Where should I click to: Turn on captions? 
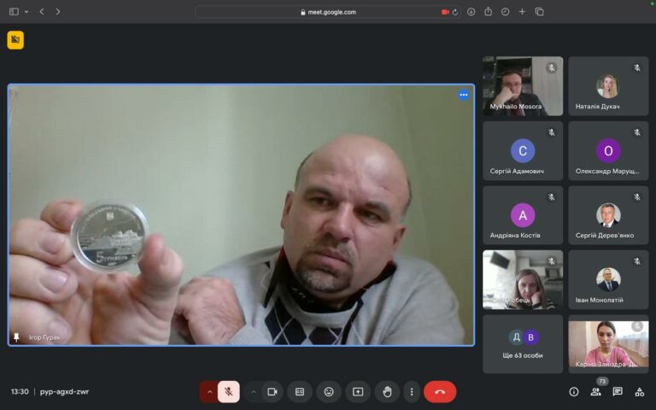[x=300, y=391]
